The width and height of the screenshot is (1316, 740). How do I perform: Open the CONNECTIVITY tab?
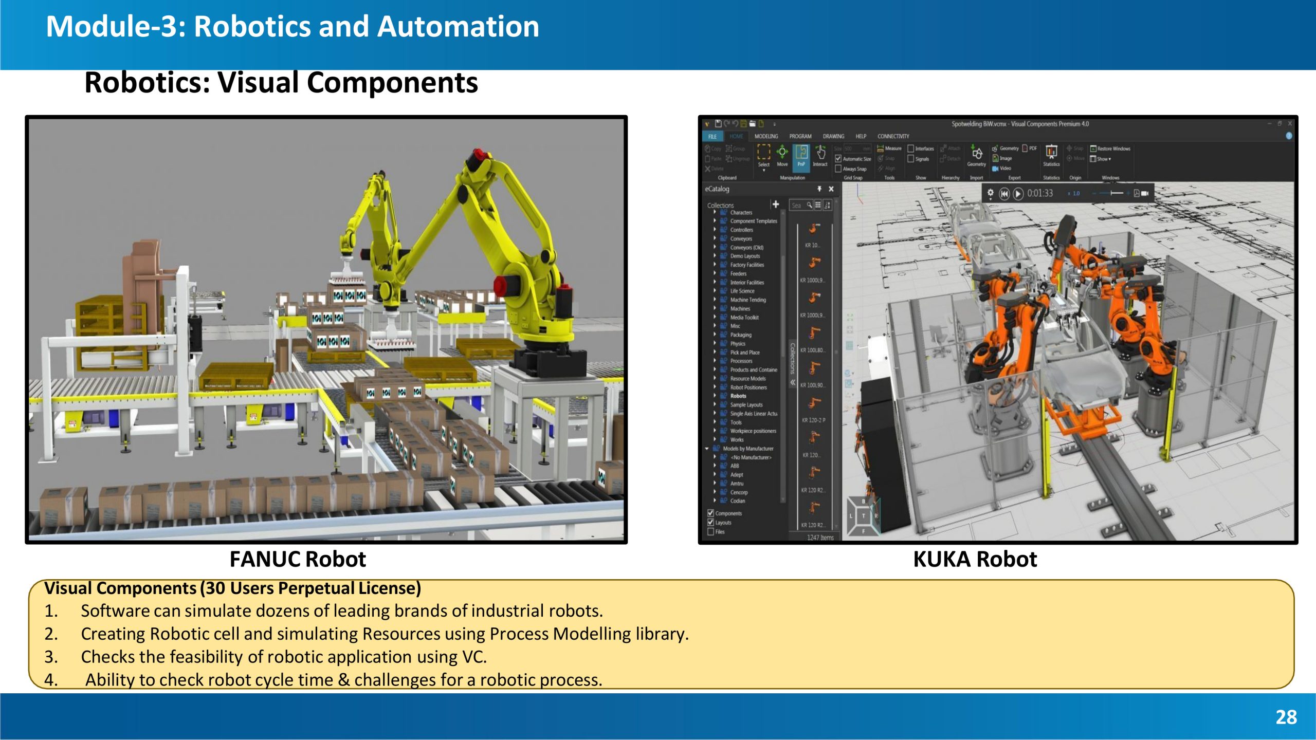point(893,136)
